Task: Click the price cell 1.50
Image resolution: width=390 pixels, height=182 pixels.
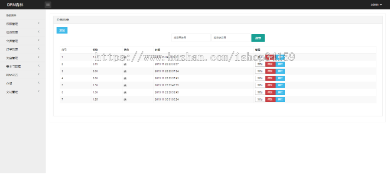Action: 95,85
